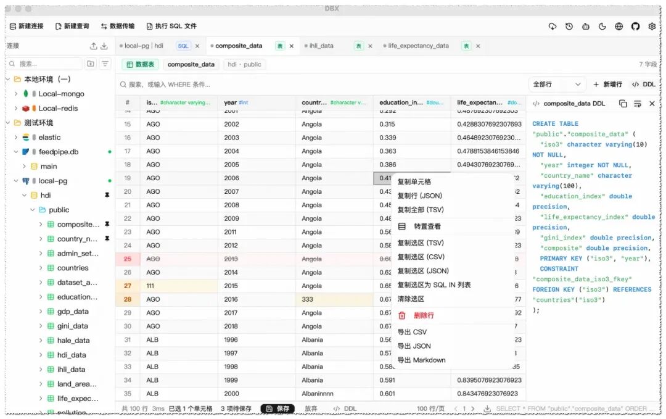
Task: Focus the sidebar 搜索 search field
Action: [44, 64]
